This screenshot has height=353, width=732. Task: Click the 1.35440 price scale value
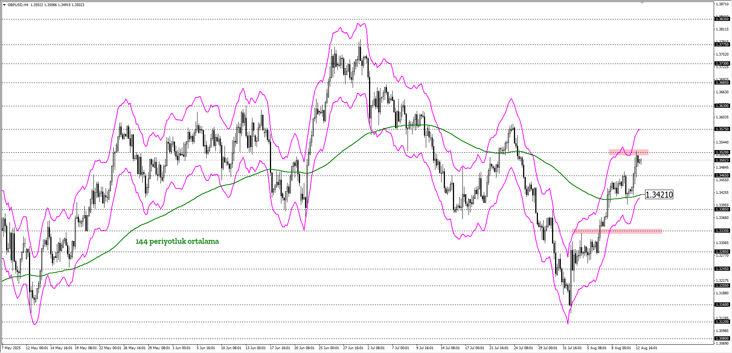722,142
